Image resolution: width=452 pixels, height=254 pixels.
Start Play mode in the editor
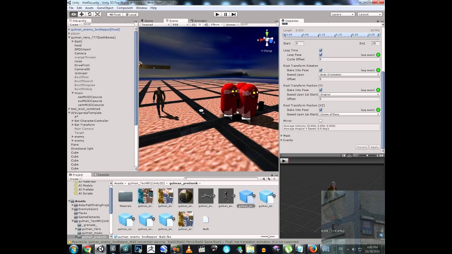pos(217,14)
